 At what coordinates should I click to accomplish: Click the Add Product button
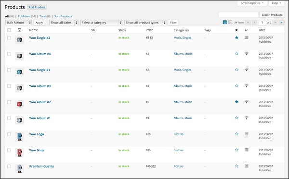(x=37, y=7)
